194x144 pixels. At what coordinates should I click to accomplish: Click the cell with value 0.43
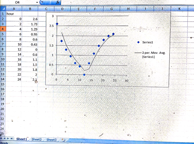tap(30, 44)
